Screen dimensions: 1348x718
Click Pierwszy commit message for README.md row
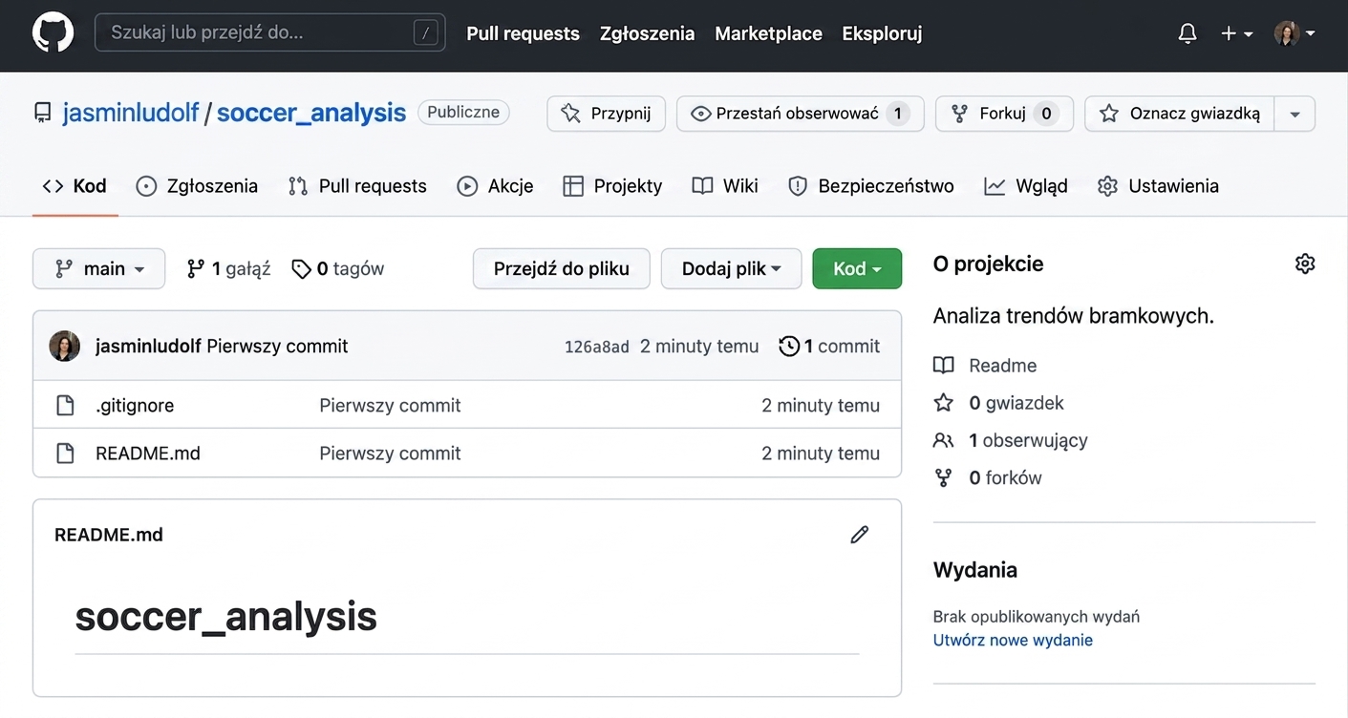coord(390,454)
